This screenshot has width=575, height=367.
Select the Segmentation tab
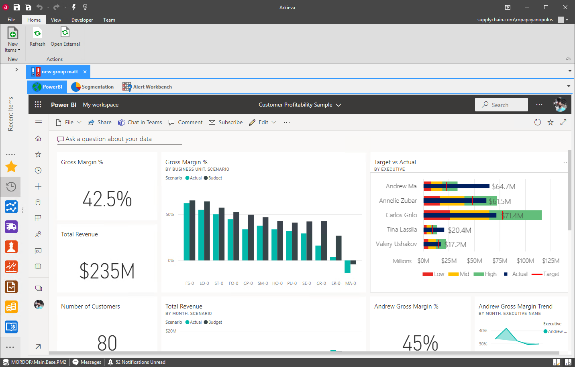click(x=92, y=87)
